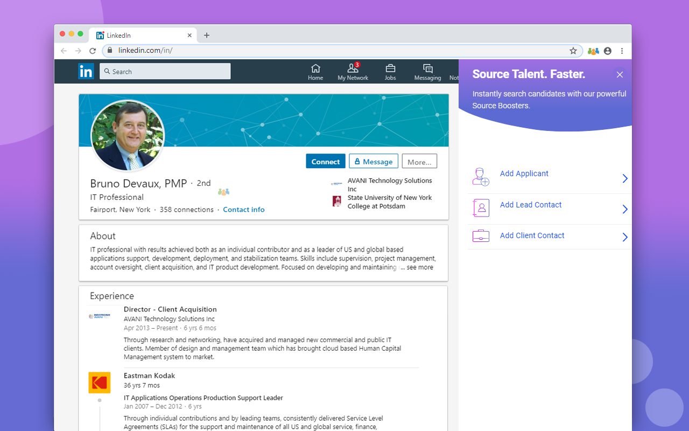This screenshot has width=689, height=431.
Task: Expand Add Lead Contact chevron arrow
Action: (x=625, y=209)
